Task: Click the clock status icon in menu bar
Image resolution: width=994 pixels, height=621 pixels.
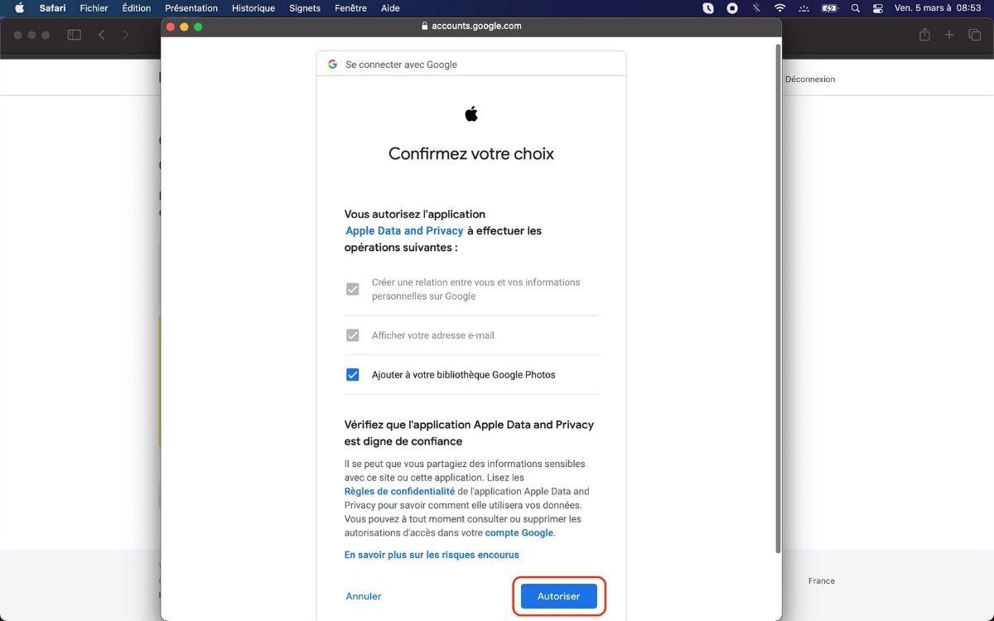Action: coord(708,8)
